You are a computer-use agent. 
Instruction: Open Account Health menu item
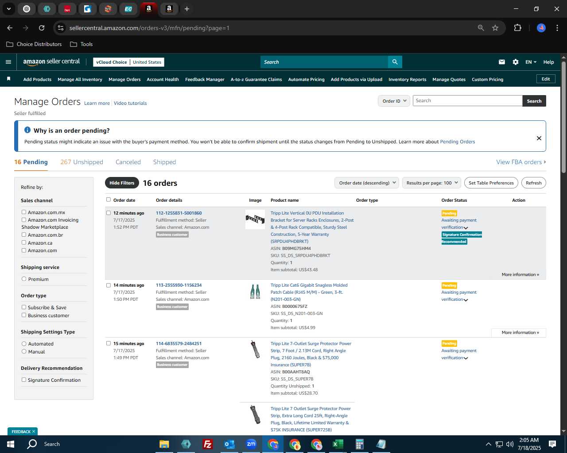pos(163,80)
